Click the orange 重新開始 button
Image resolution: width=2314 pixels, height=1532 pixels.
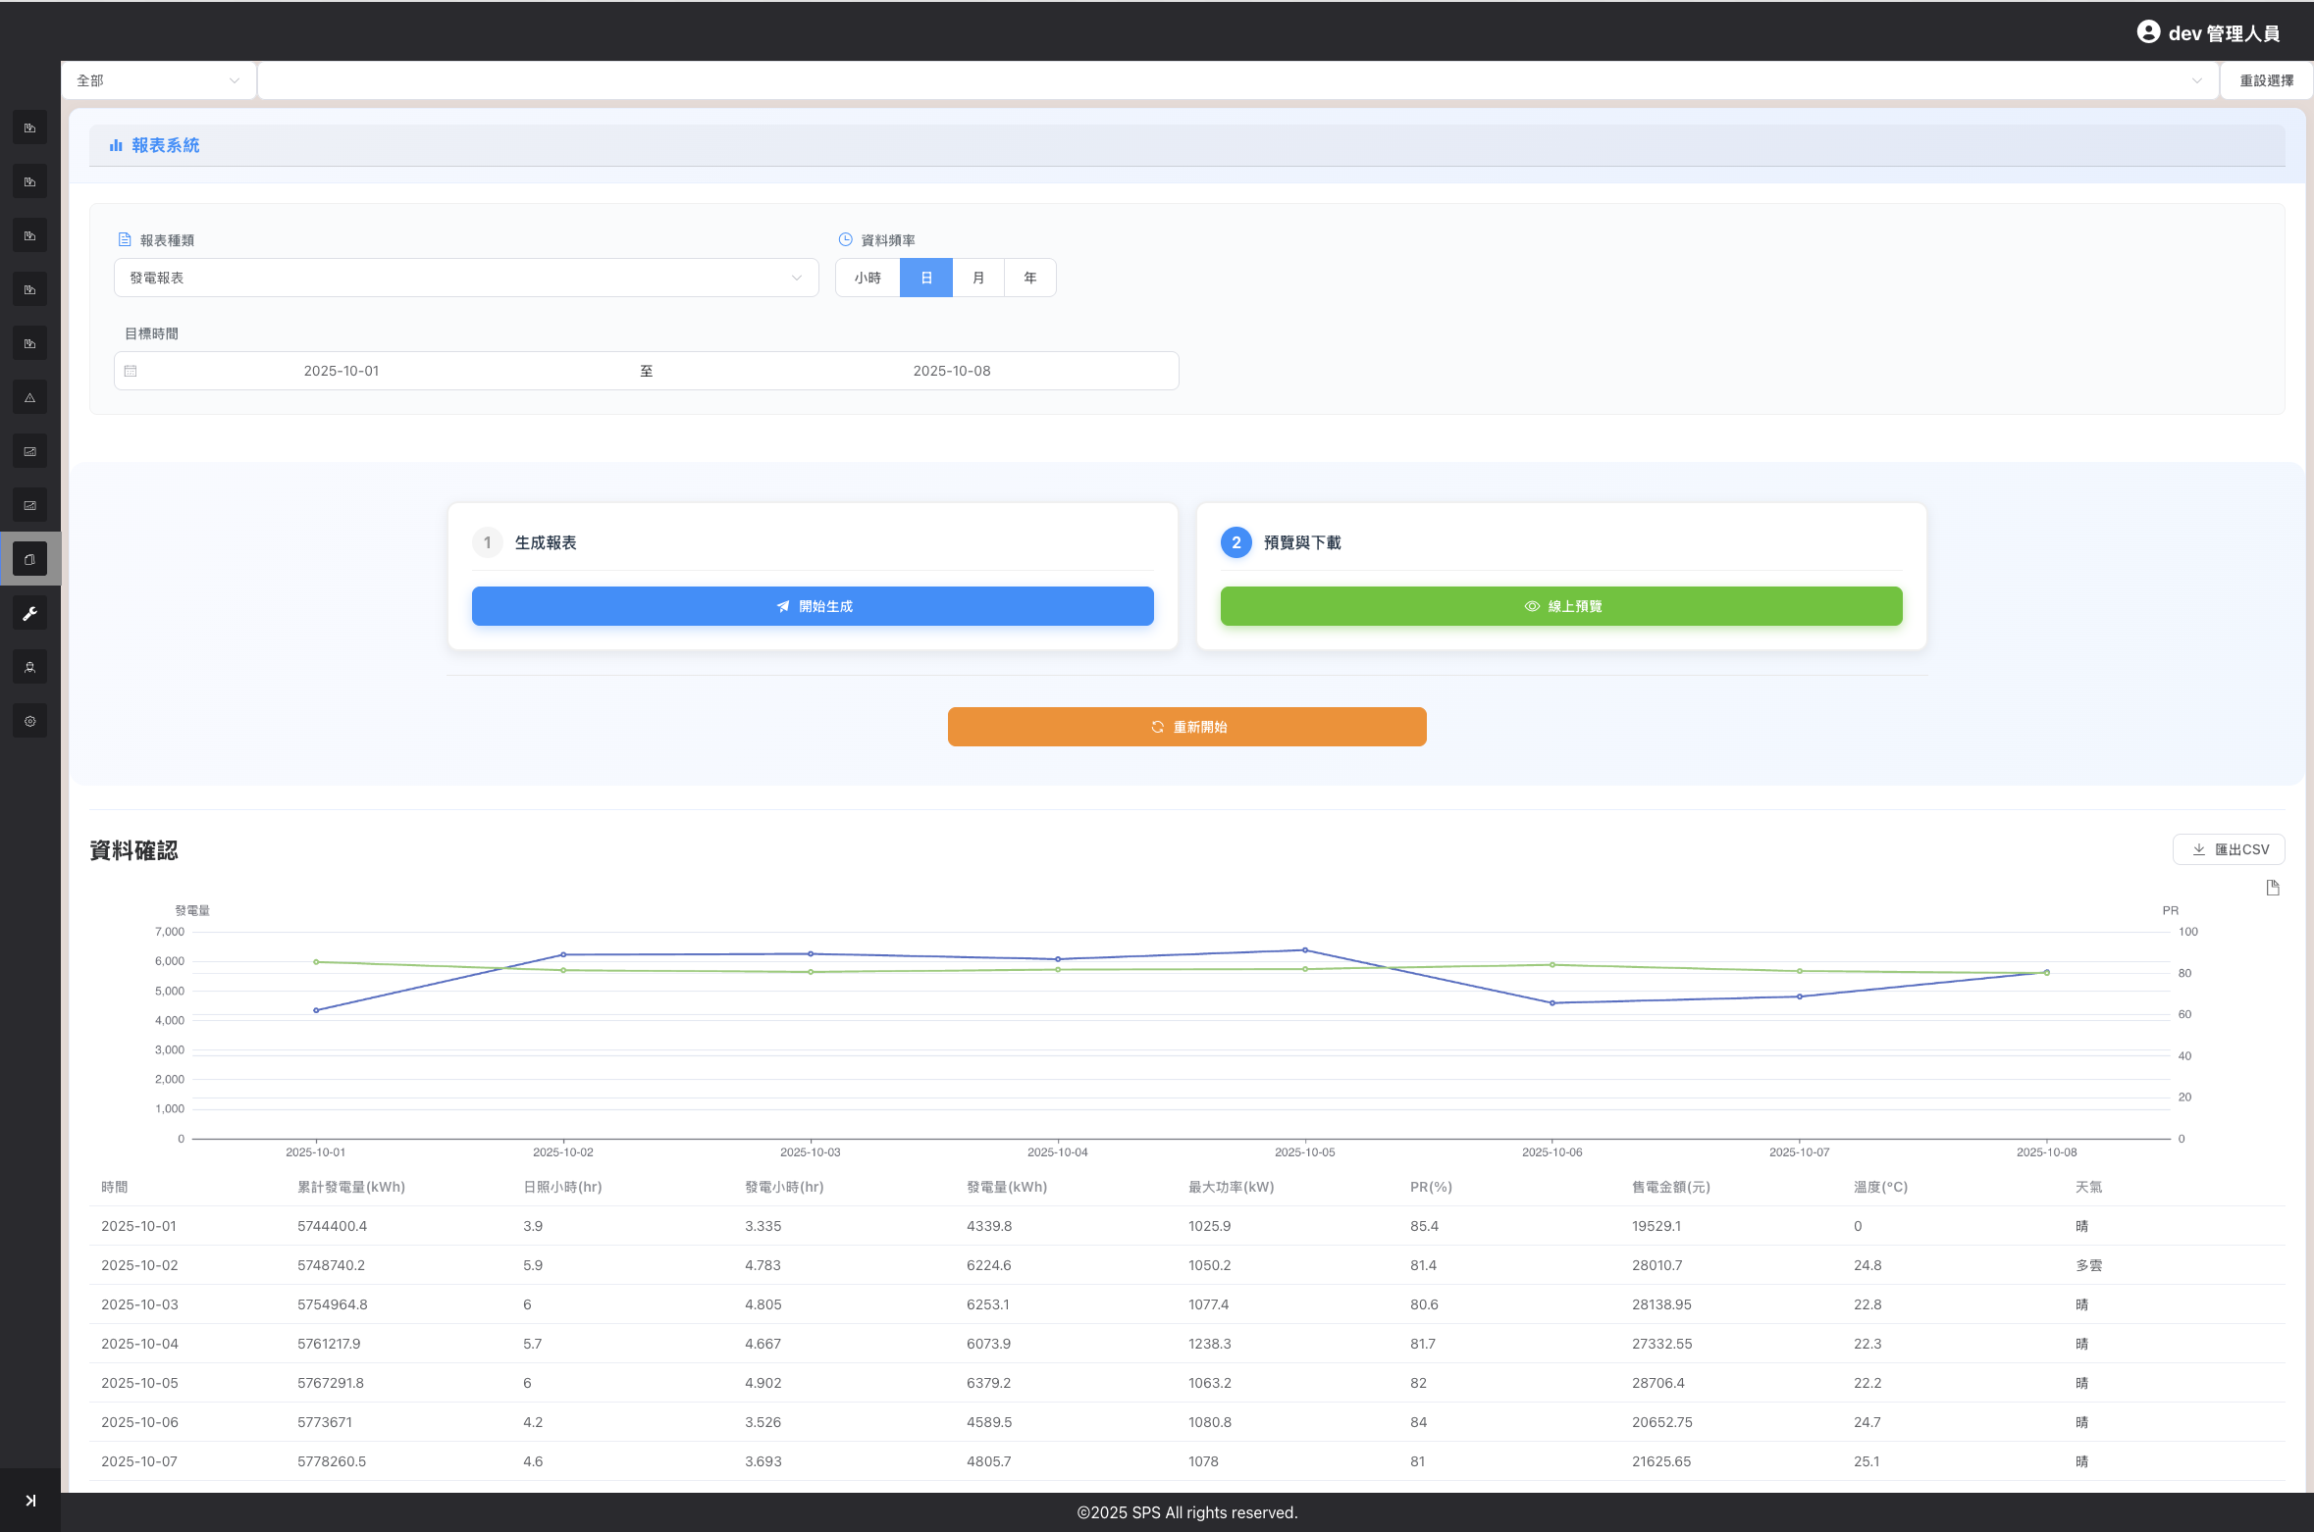1186,727
